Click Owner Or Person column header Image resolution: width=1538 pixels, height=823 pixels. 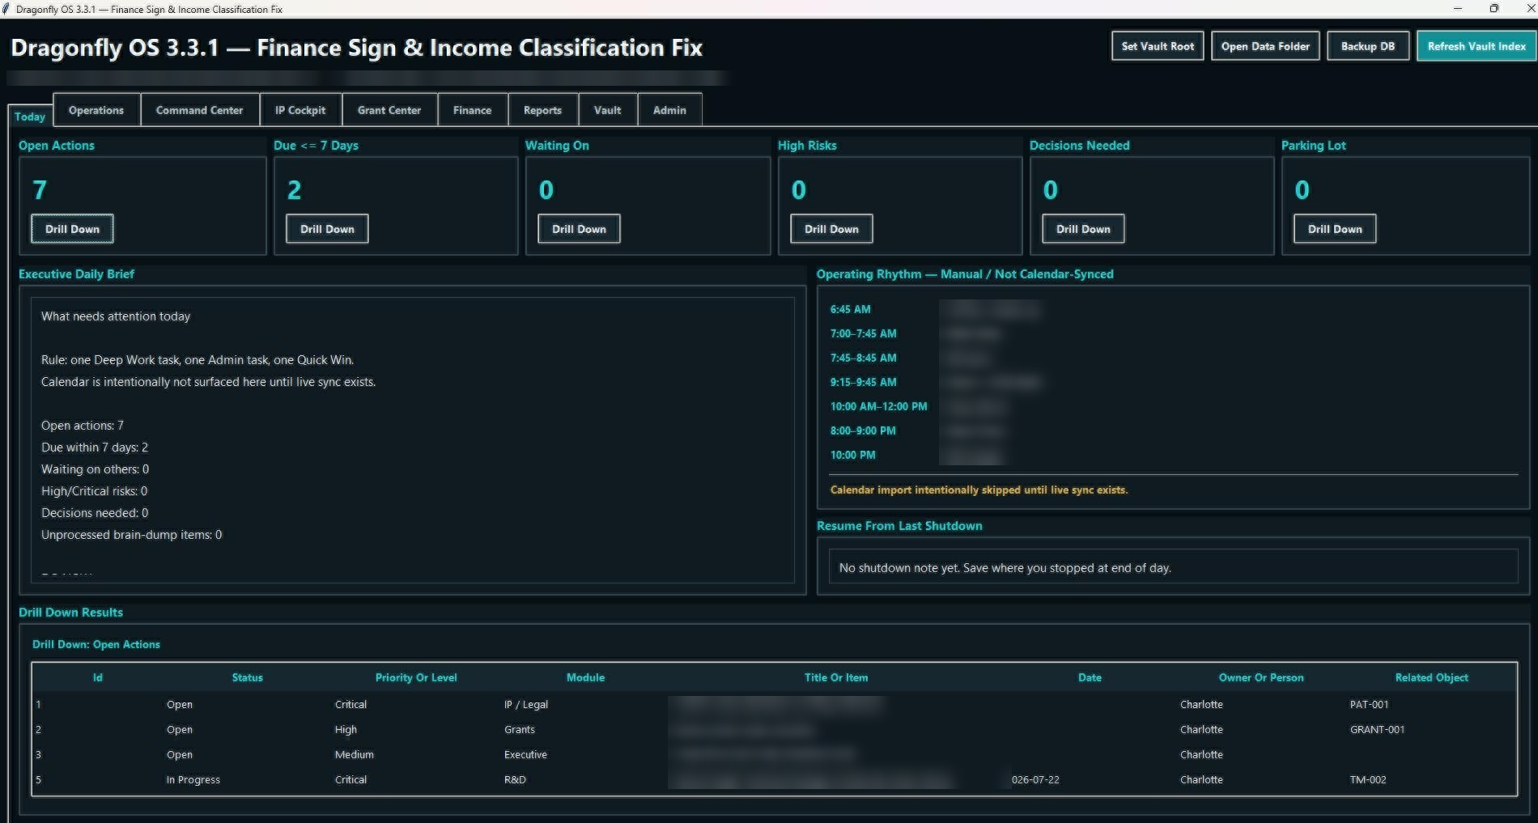coord(1261,677)
